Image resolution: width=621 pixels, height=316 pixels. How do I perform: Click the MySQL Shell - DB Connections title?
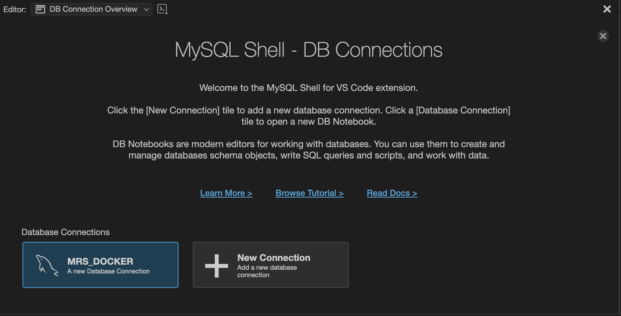click(x=308, y=50)
